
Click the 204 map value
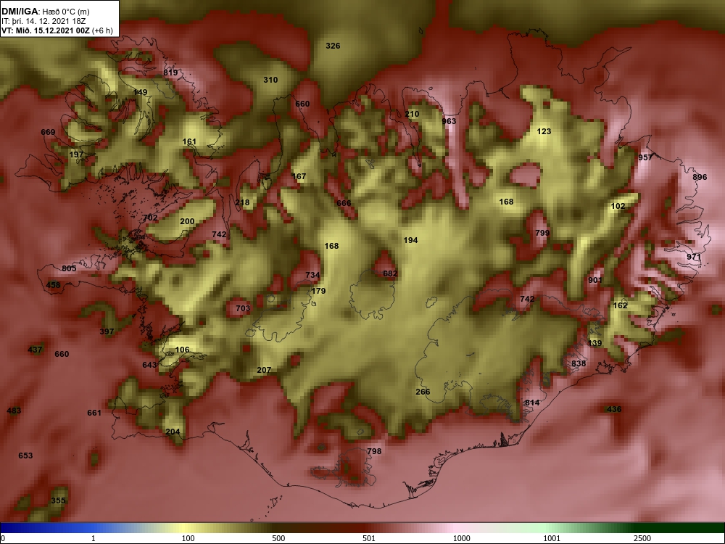coord(173,431)
